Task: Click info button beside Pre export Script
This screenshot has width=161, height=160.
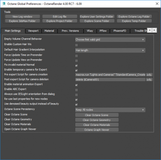Action: pyautogui.click(x=149, y=75)
